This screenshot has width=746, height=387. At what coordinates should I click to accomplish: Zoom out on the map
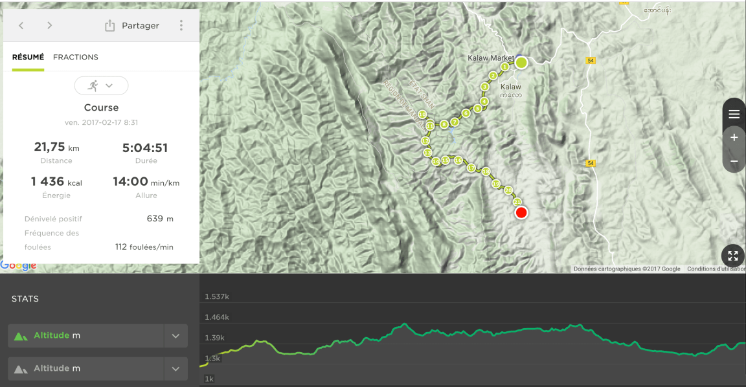click(x=734, y=161)
